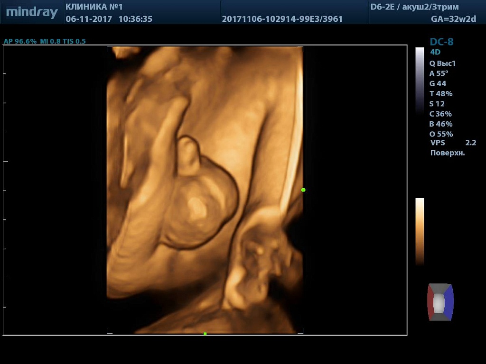The width and height of the screenshot is (486, 364).
Task: Click the 4D mode label
Action: [x=435, y=52]
